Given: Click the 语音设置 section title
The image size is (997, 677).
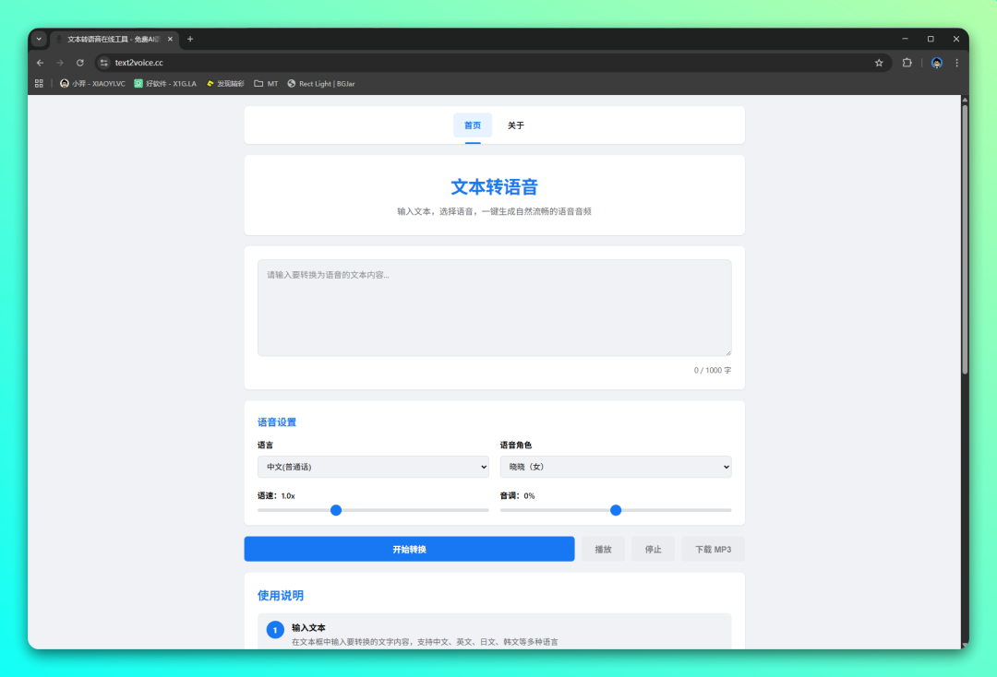Looking at the screenshot, I should (277, 422).
